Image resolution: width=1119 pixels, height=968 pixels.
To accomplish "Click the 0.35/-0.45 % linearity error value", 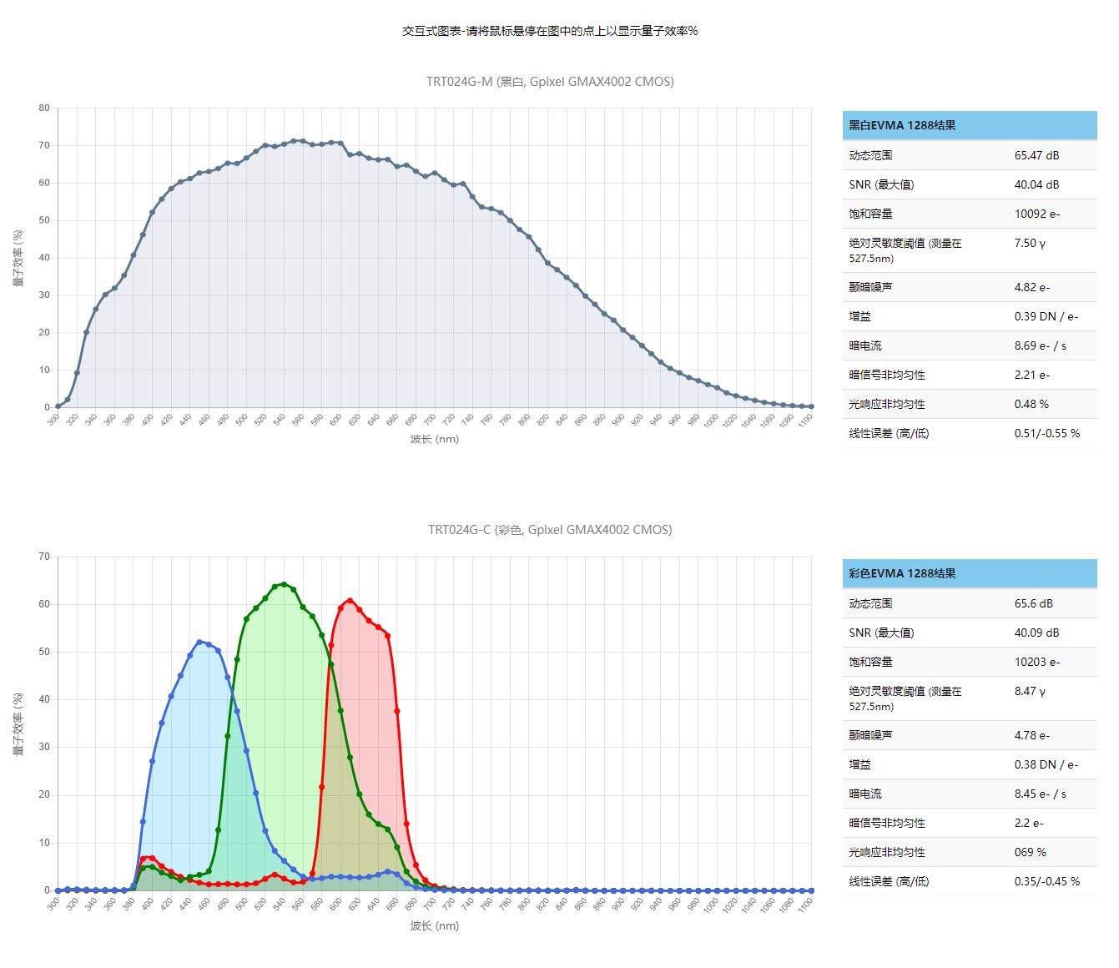I will [x=1046, y=881].
